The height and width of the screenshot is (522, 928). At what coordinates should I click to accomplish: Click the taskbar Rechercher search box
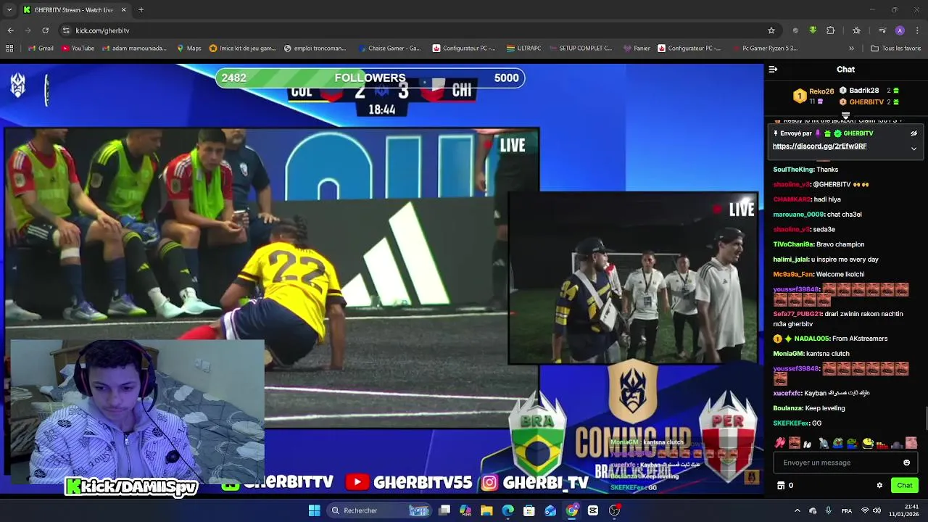pyautogui.click(x=378, y=510)
